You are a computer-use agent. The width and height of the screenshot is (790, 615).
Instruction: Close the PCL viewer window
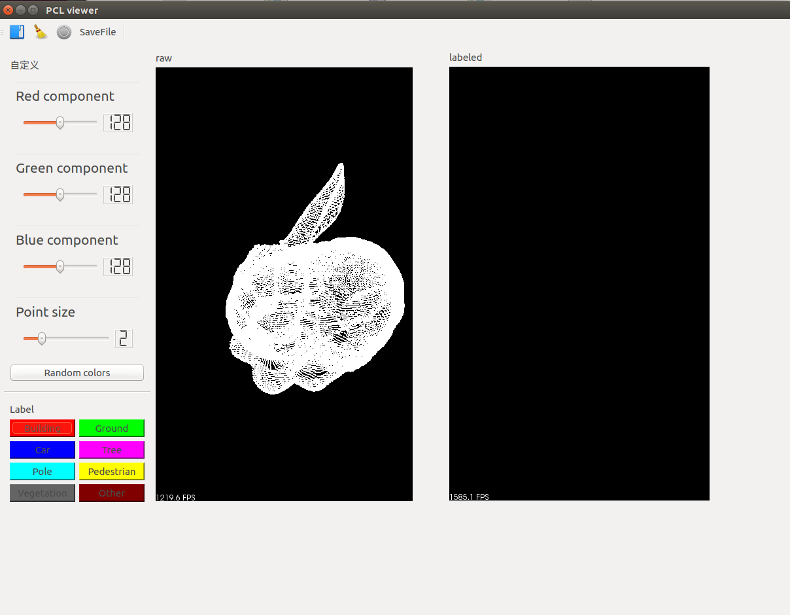point(9,10)
